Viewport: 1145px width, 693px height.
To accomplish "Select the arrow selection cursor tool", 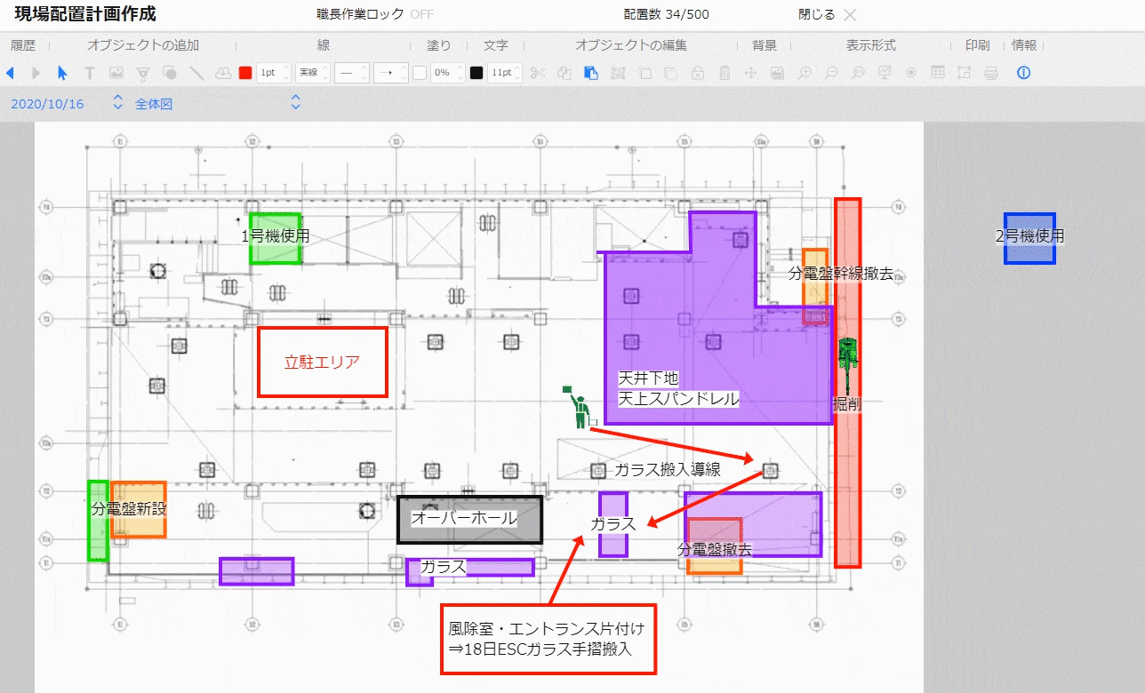I will [x=62, y=73].
